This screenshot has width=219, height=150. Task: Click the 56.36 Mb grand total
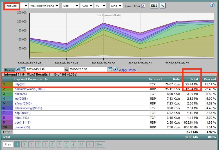tap(191, 137)
